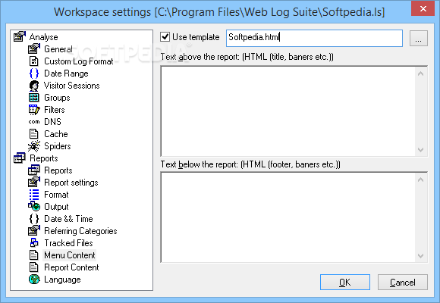Image resolution: width=440 pixels, height=303 pixels.
Task: Click the Report Content document icon
Action: pos(34,267)
